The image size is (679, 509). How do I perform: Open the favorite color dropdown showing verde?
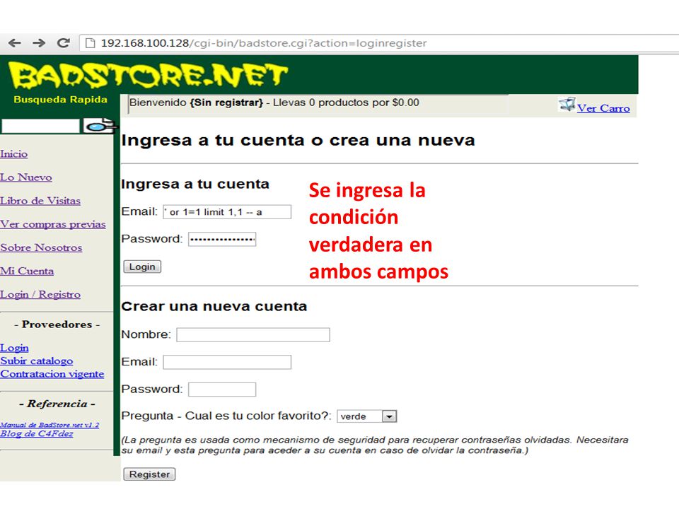[367, 416]
